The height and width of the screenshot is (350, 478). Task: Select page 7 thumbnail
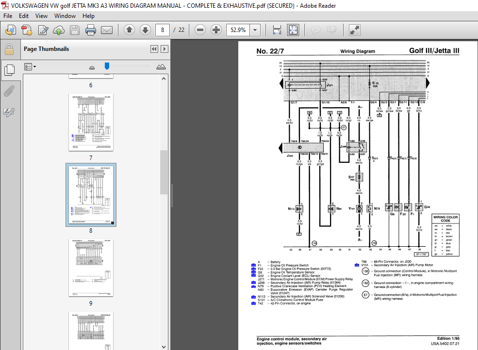coord(91,122)
